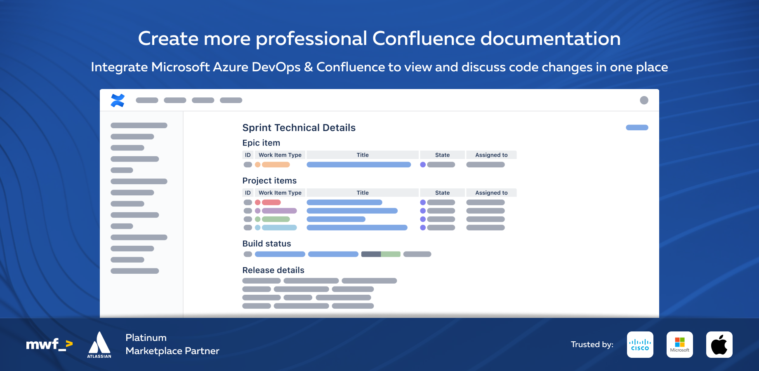Click the Confluence logo icon

click(x=118, y=100)
